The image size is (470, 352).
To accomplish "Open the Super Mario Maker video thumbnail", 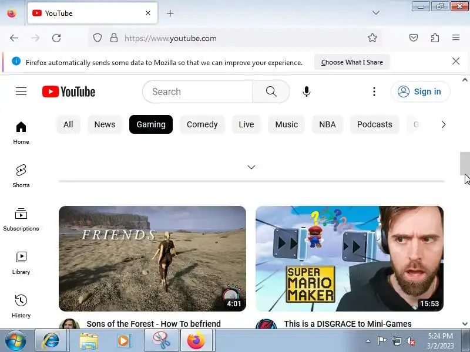I will point(350,259).
